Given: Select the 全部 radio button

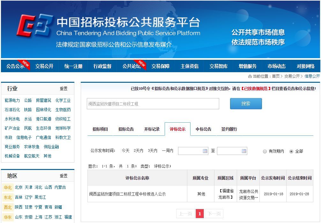Looking at the screenshot, I should click(291, 151).
